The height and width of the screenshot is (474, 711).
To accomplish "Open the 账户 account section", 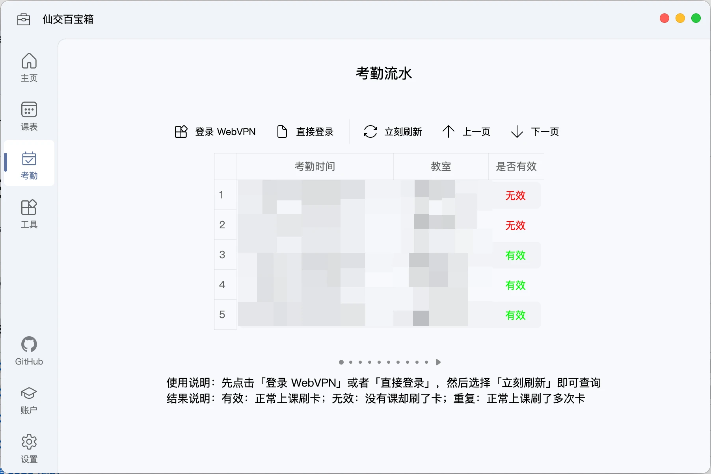I will (29, 400).
